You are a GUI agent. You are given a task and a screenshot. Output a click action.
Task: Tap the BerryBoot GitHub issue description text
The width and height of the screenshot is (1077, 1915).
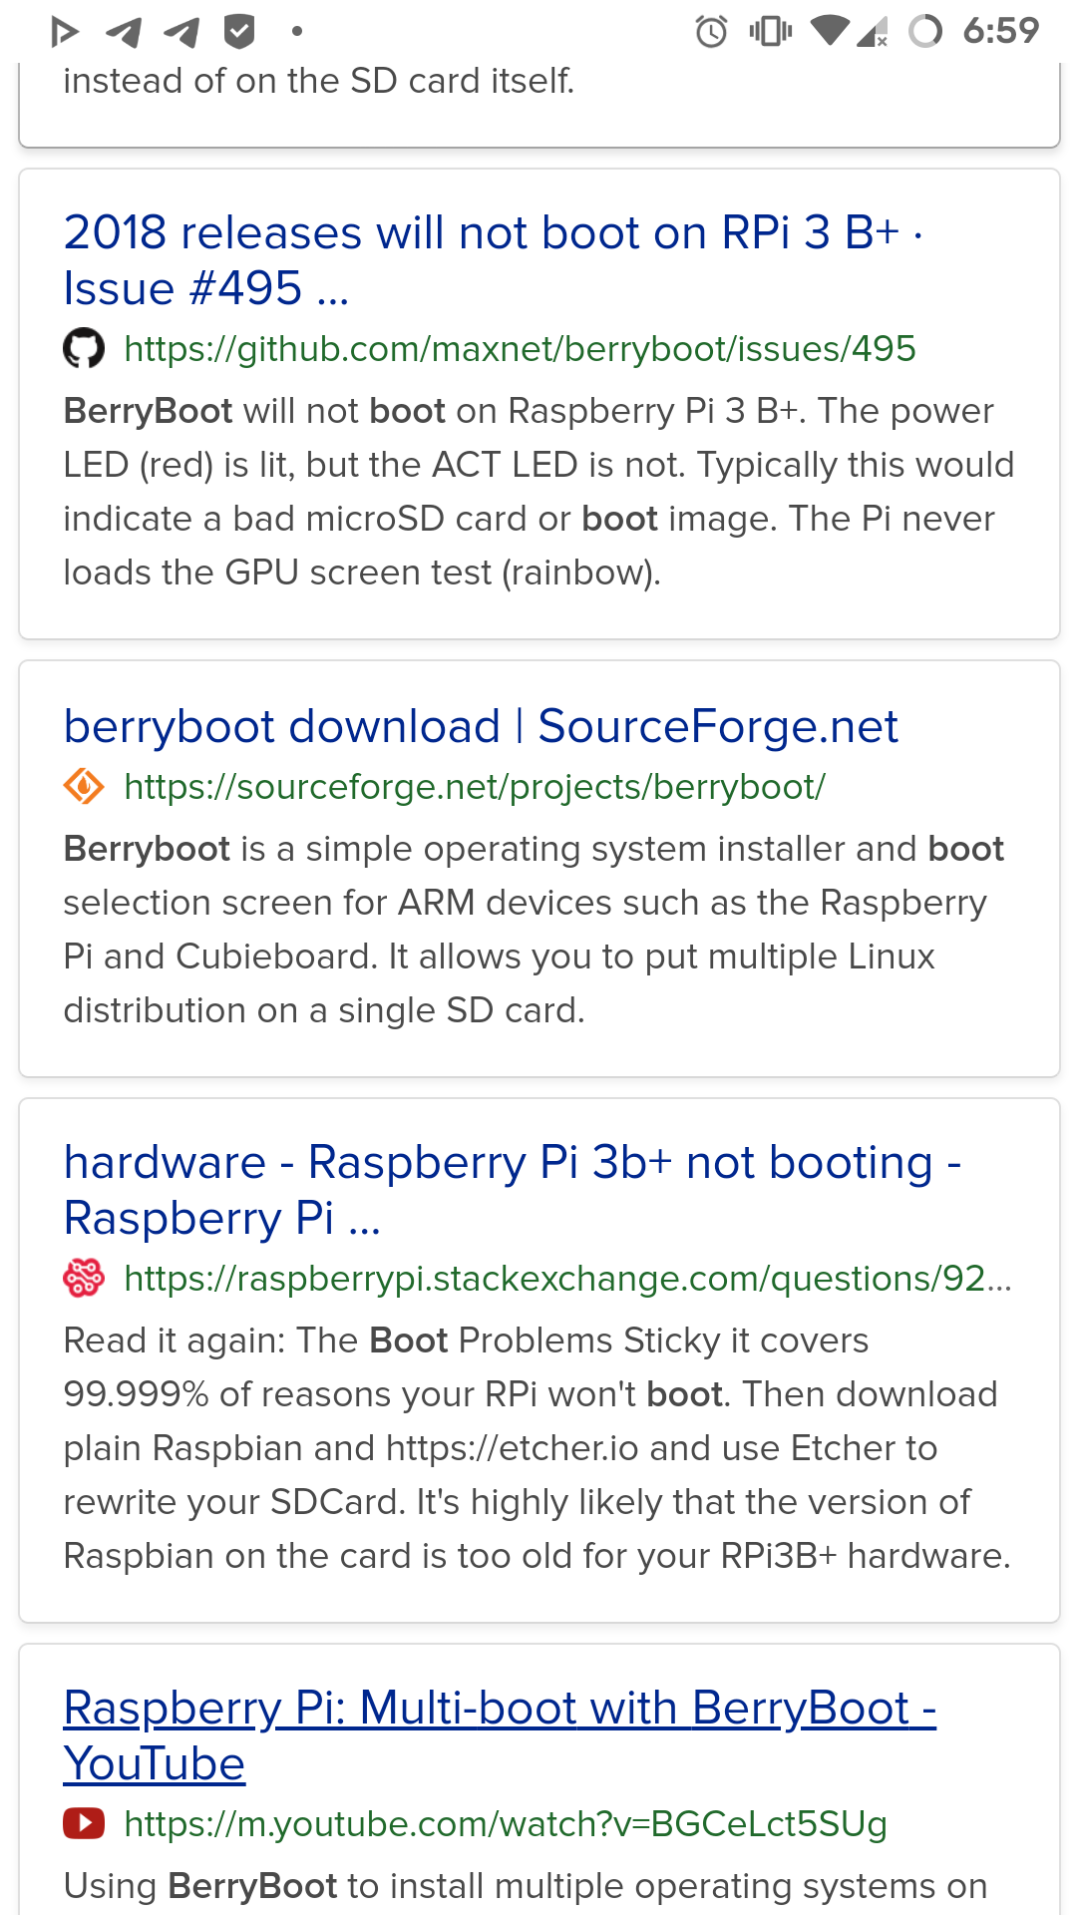(x=538, y=492)
